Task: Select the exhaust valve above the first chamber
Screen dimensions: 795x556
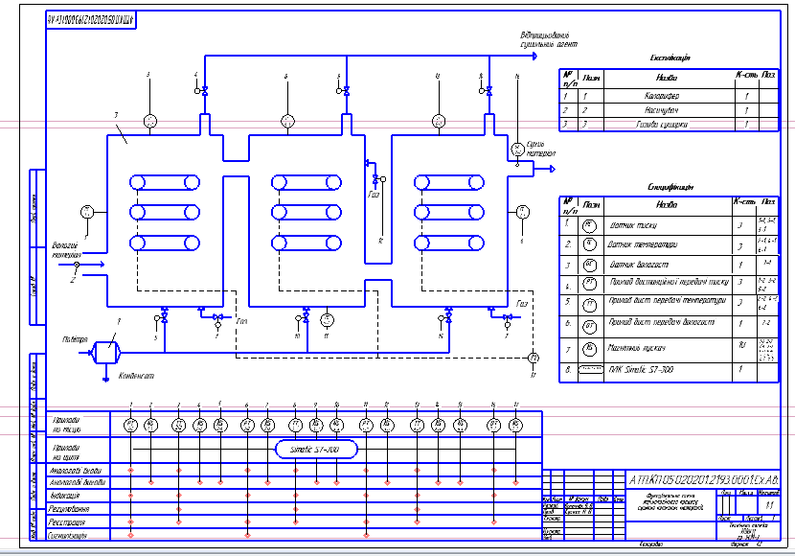Action: (x=205, y=91)
